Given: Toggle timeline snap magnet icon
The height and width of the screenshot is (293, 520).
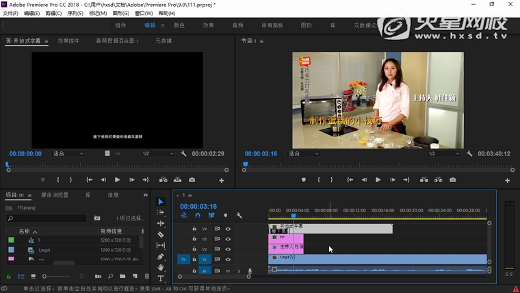Looking at the screenshot, I should (198, 216).
